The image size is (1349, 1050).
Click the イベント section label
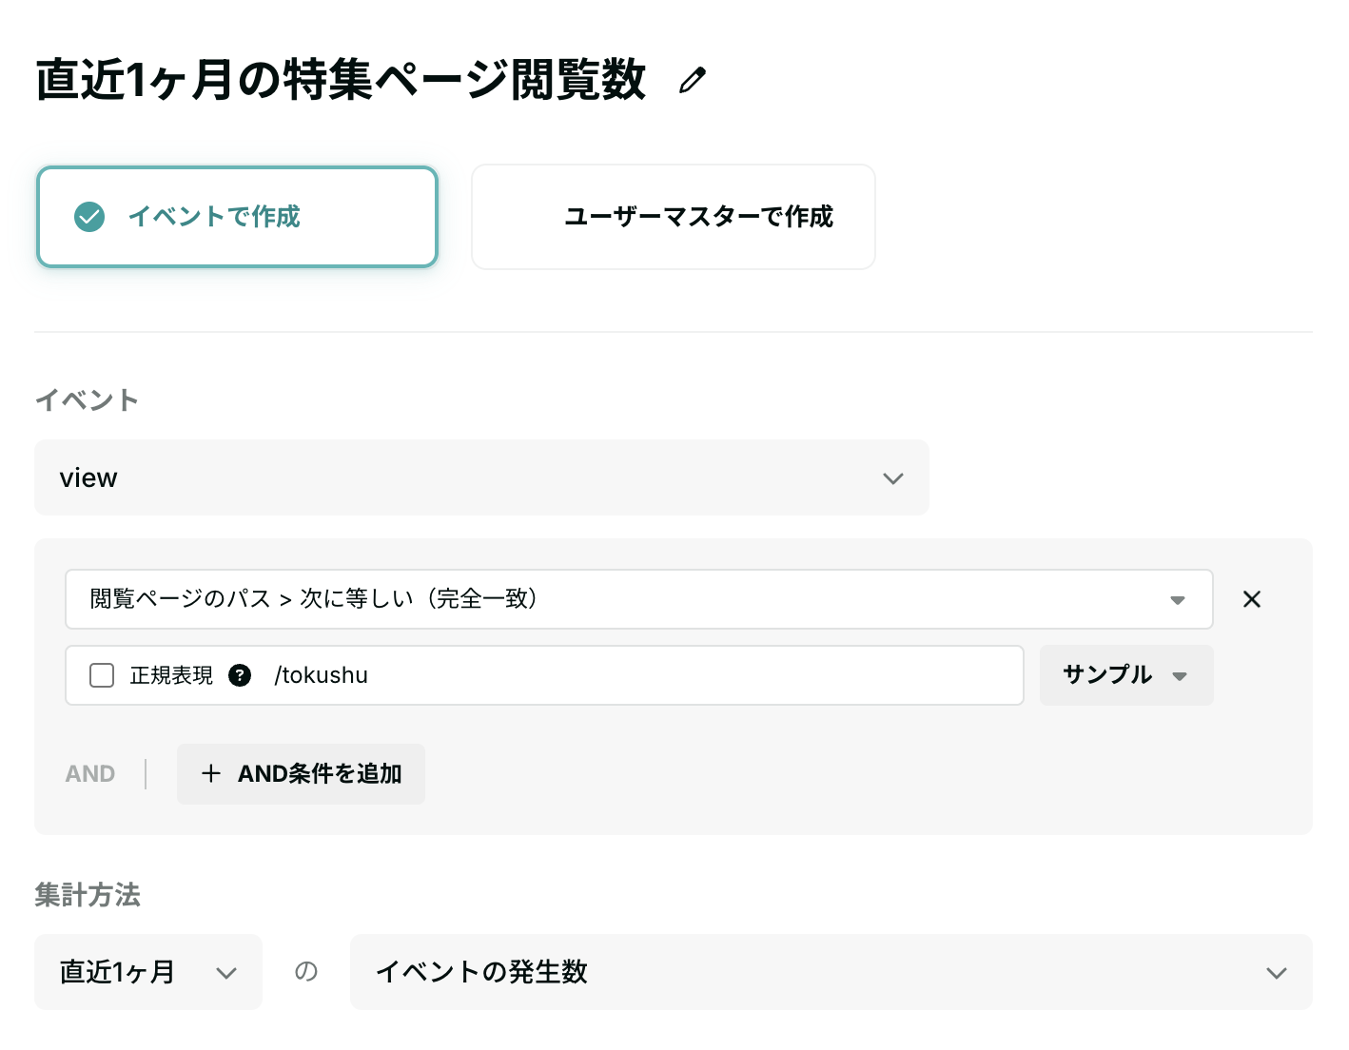[x=88, y=400]
